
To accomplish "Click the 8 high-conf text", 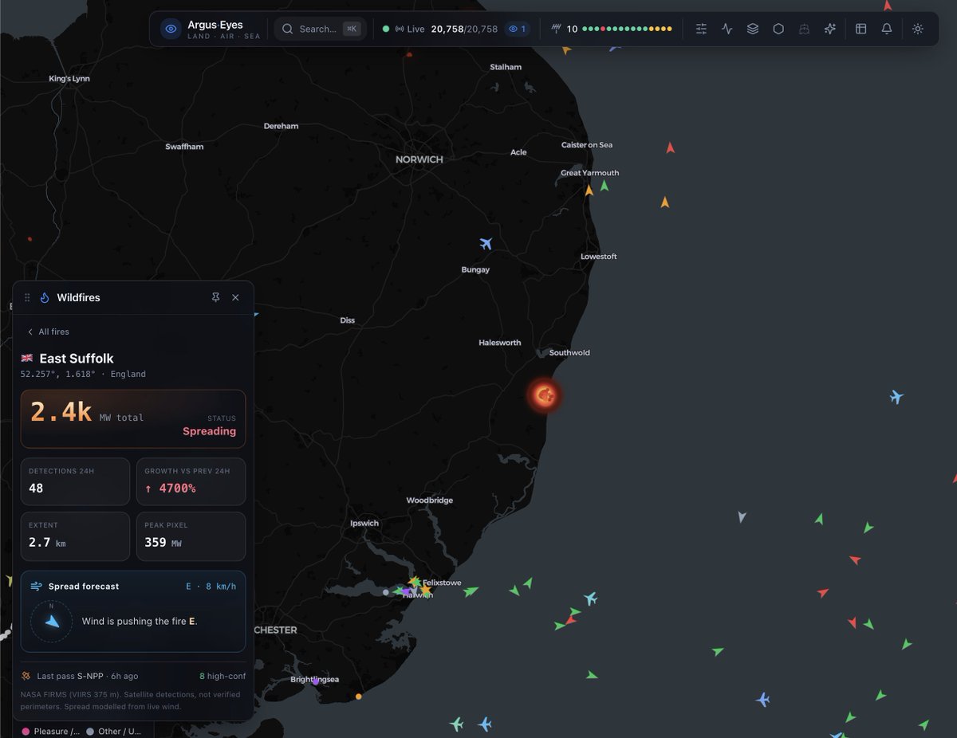I will coord(223,676).
